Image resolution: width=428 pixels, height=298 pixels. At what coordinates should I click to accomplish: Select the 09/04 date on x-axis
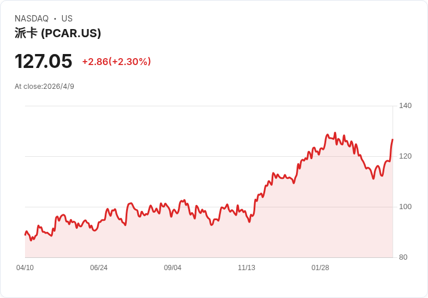coord(173,268)
